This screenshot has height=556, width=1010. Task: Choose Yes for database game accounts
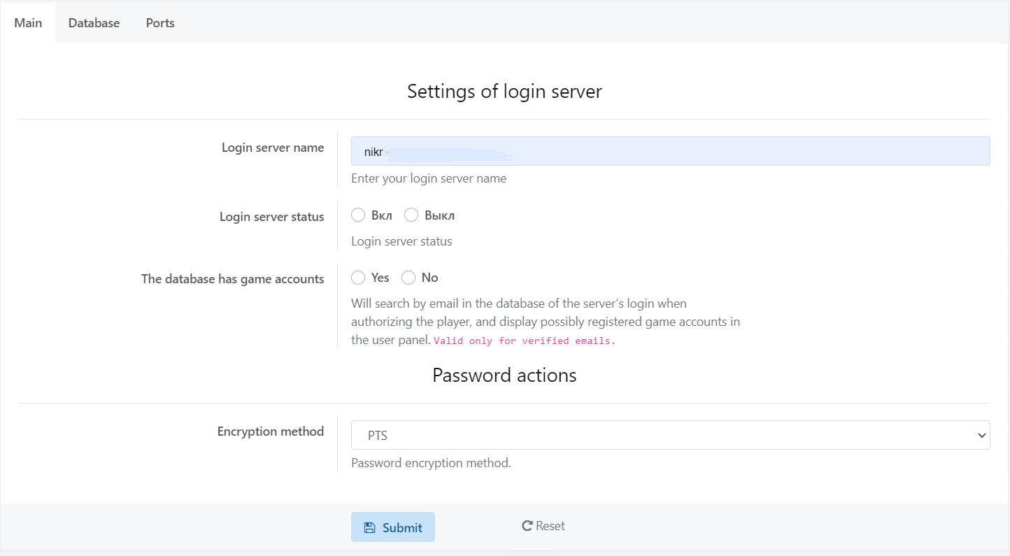[358, 278]
